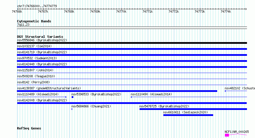
Task: Click the nsv1032137 blue variant bar
Action: click(x=132, y=49)
